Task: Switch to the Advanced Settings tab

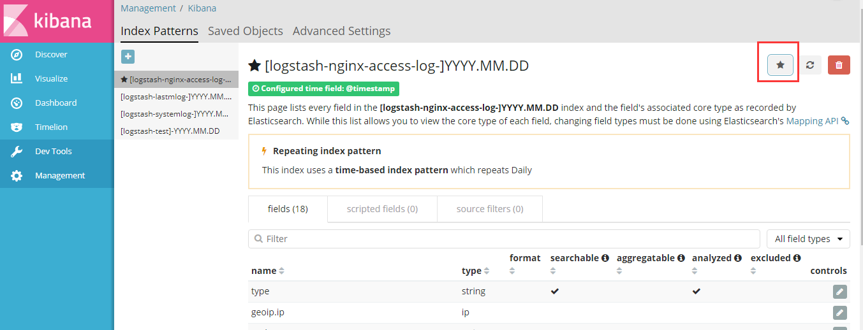Action: (x=342, y=31)
